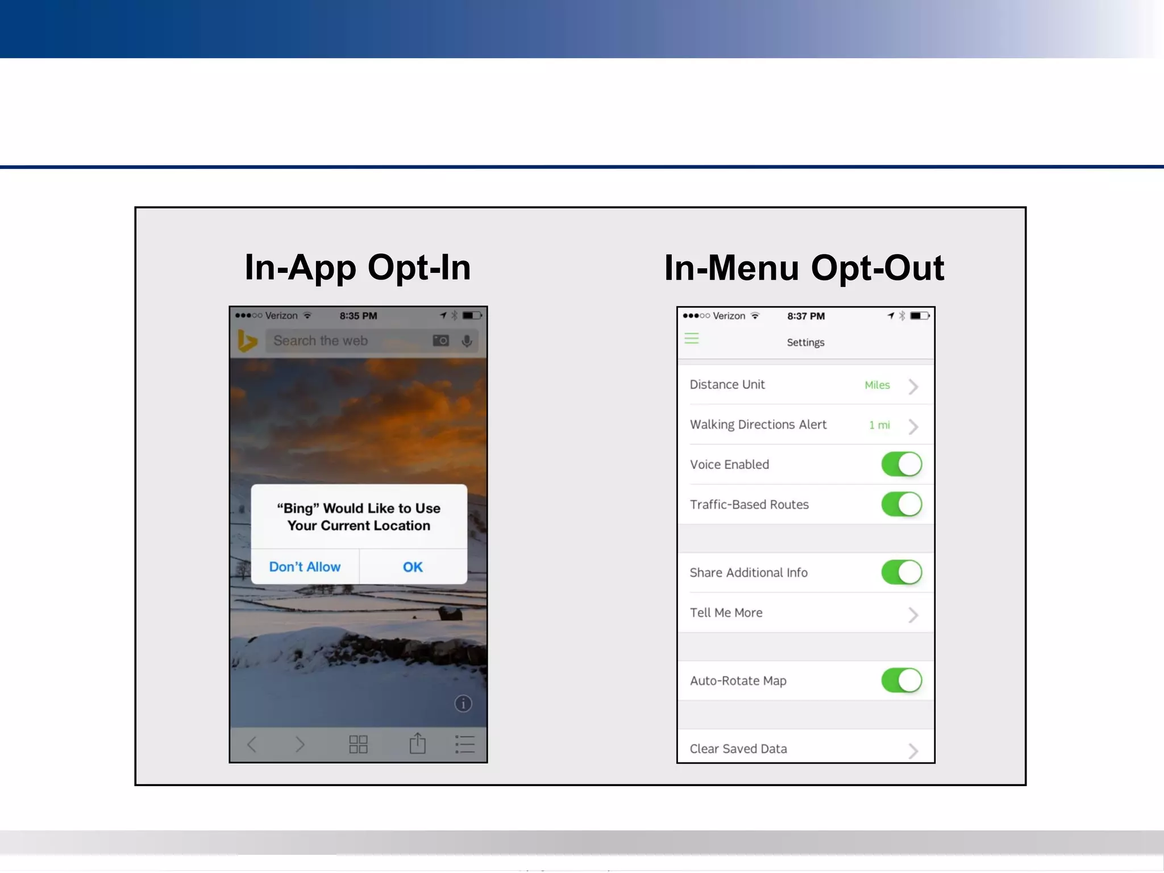Tap the back arrow in Bing toolbar
The height and width of the screenshot is (873, 1164).
252,744
